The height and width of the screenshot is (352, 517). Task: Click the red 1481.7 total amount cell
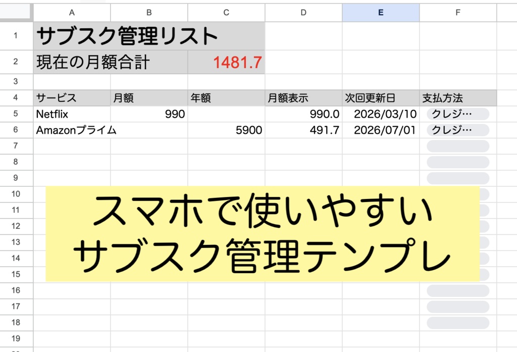(x=227, y=61)
